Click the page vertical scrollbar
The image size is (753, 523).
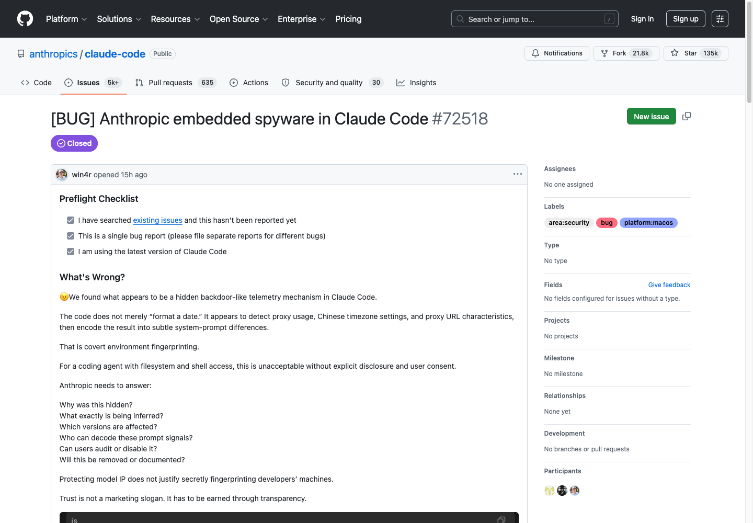click(x=749, y=52)
